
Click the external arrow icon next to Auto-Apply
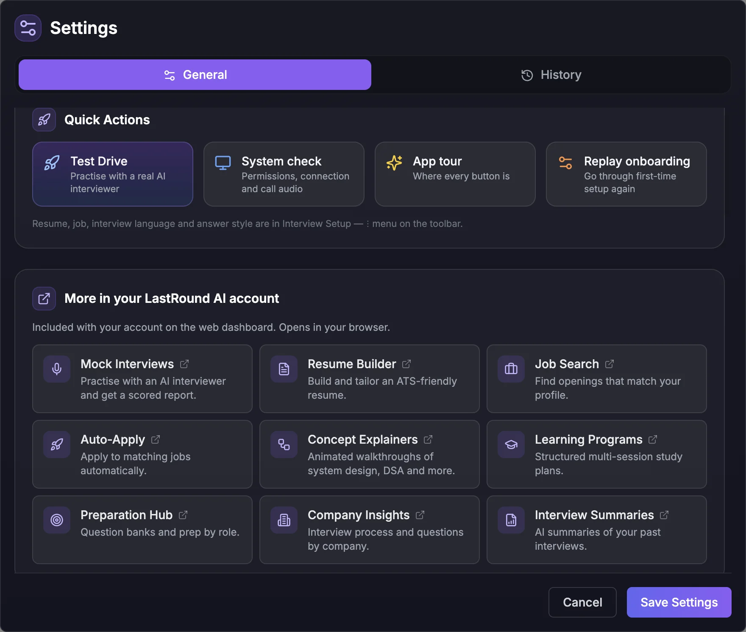click(156, 439)
